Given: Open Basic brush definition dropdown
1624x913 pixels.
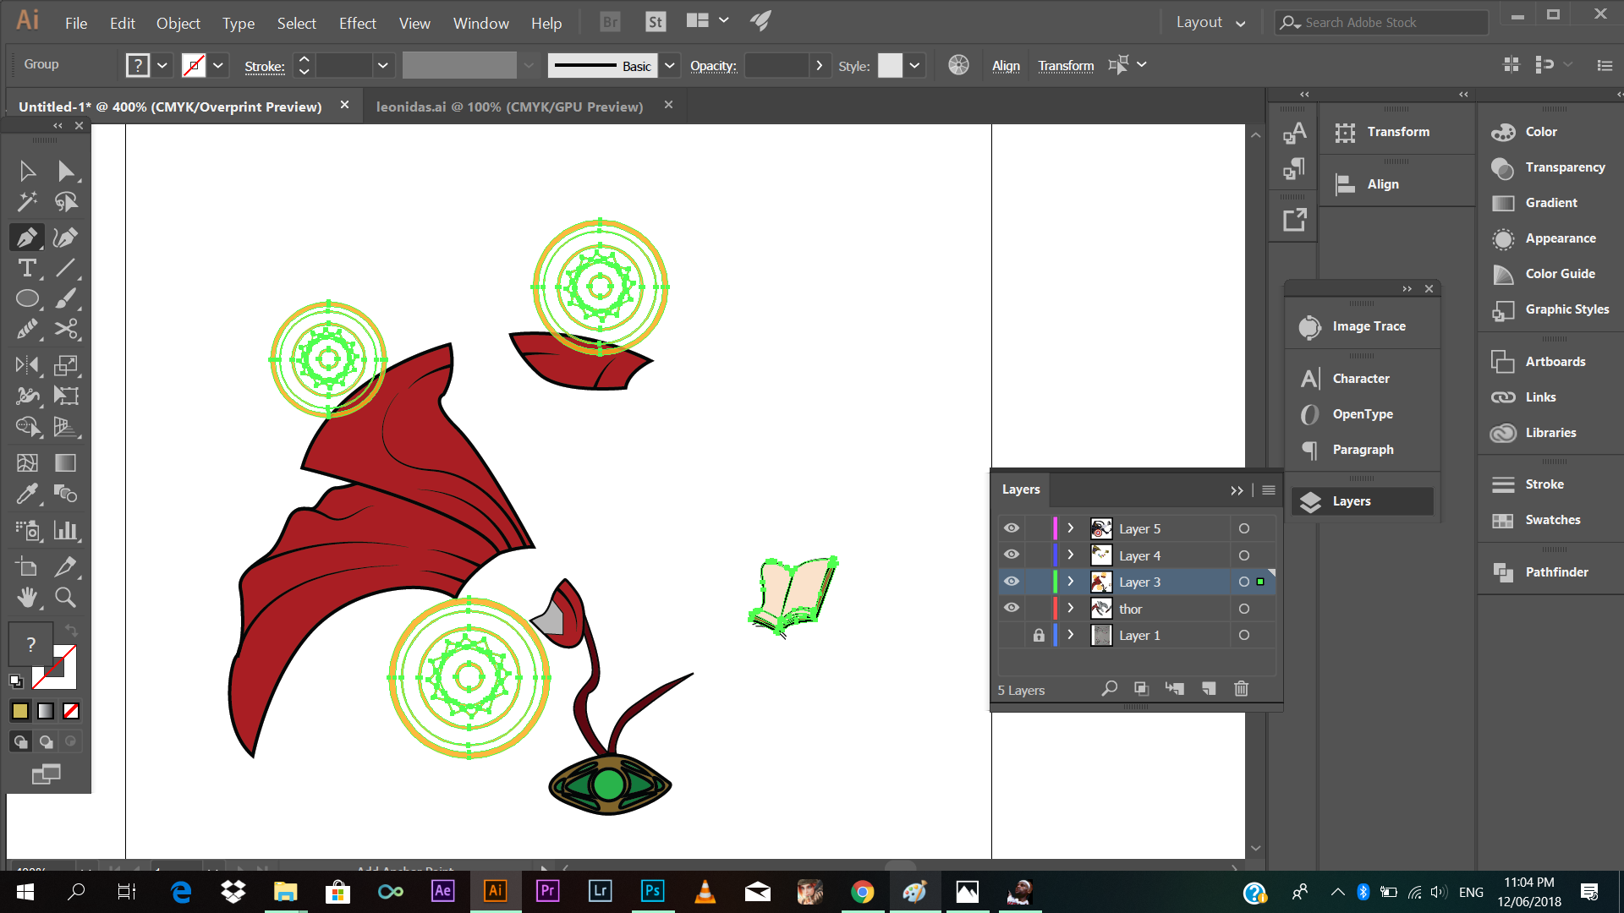Looking at the screenshot, I should 670,65.
